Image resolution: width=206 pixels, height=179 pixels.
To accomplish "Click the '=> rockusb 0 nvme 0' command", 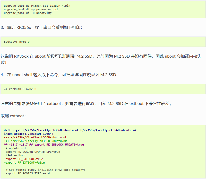I will point(20,89).
